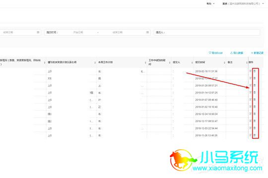Click the 导入数据 import button
Screen dimensions: 268x178
237,53
